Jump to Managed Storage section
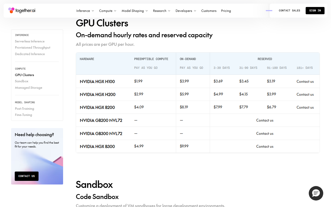This screenshot has width=331, height=207. click(x=28, y=88)
